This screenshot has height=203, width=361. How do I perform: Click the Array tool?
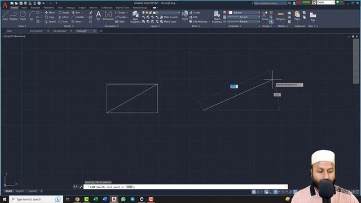click(76, 21)
